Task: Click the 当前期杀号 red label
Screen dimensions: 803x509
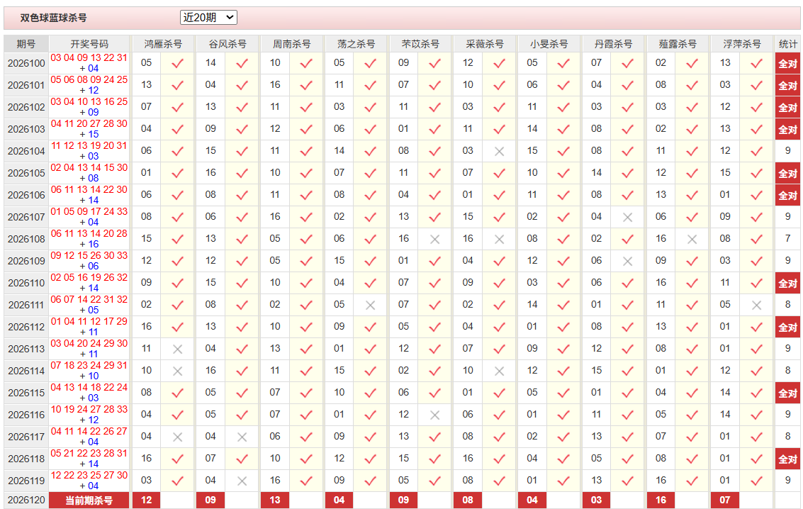Action: coord(89,500)
